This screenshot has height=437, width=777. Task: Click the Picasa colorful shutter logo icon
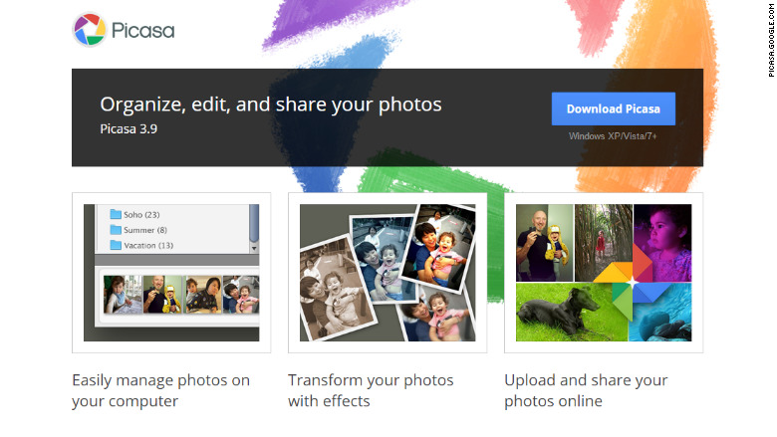click(x=90, y=30)
